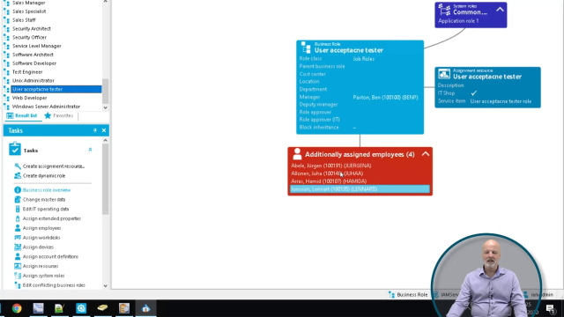The width and height of the screenshot is (564, 317).
Task: Switch to Result list tab
Action: coord(22,115)
